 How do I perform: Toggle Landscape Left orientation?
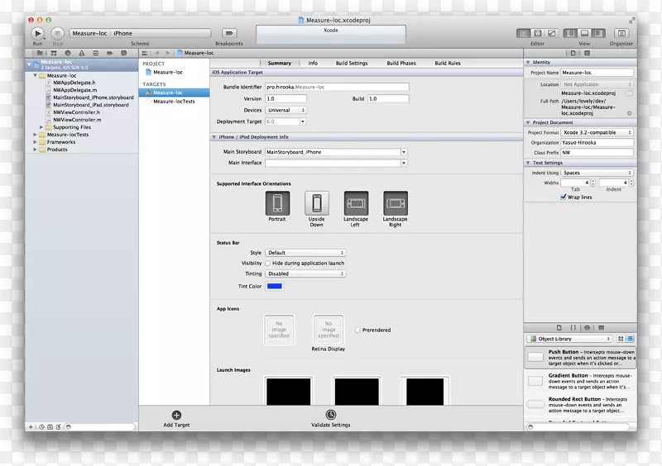[356, 203]
